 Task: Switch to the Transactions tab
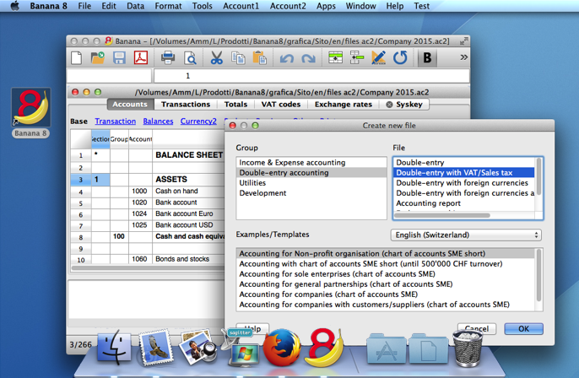point(186,105)
